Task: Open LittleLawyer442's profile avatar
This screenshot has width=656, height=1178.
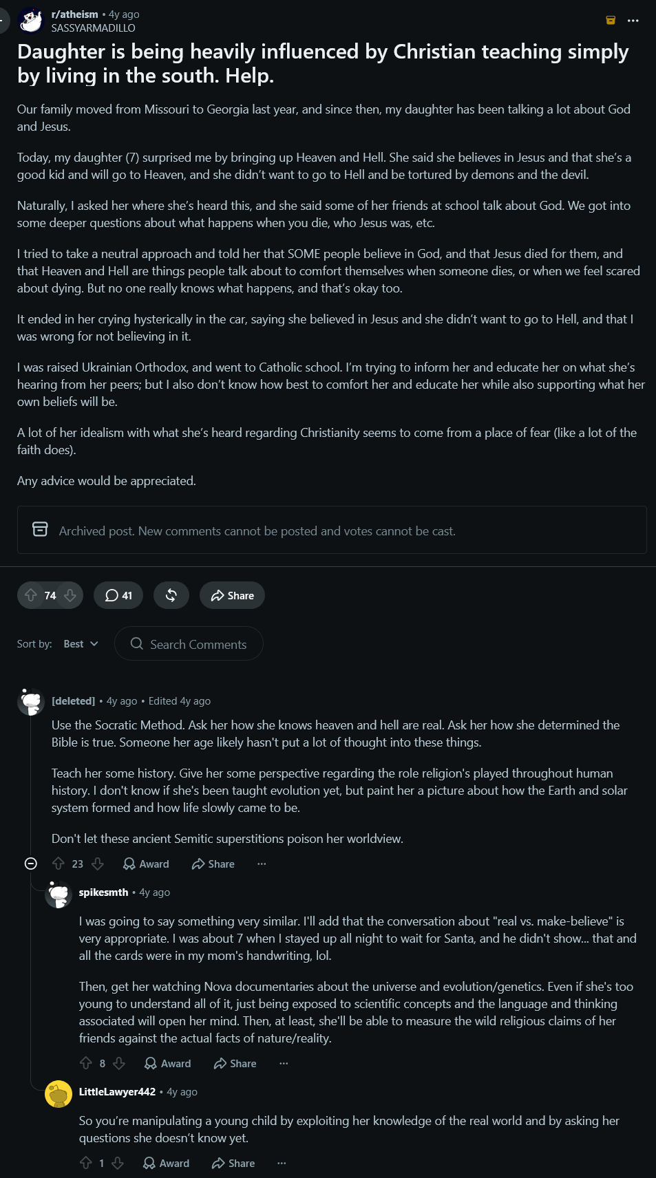Action: [59, 1094]
